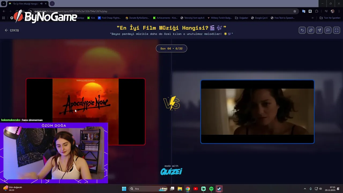Viewport: 343px width, 193px height.
Task: Open Google Çeviri bookmark
Action: [259, 18]
